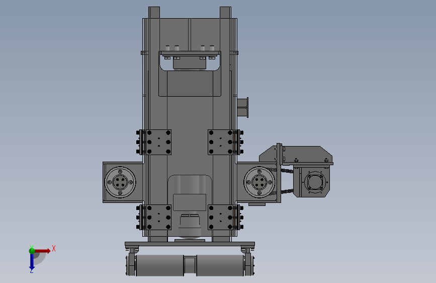Select the left circular flange bearing on the model
This screenshot has width=436, height=283.
pos(120,182)
